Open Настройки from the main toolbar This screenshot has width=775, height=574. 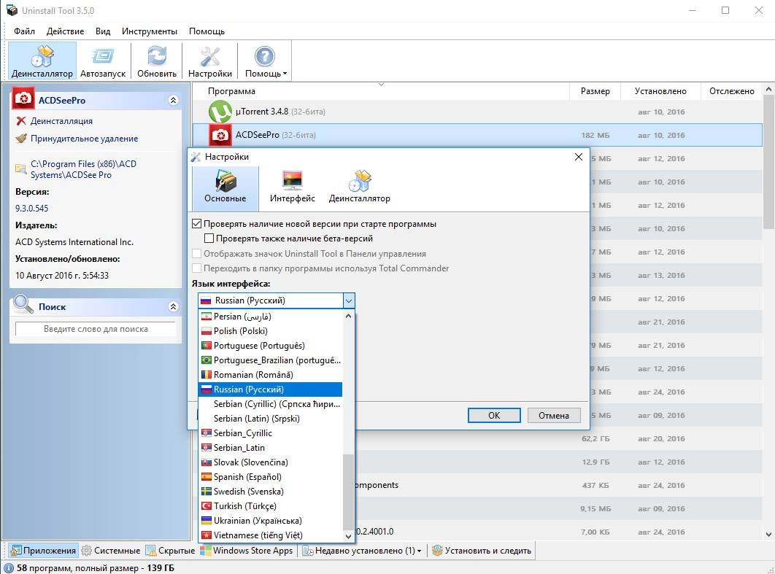210,61
